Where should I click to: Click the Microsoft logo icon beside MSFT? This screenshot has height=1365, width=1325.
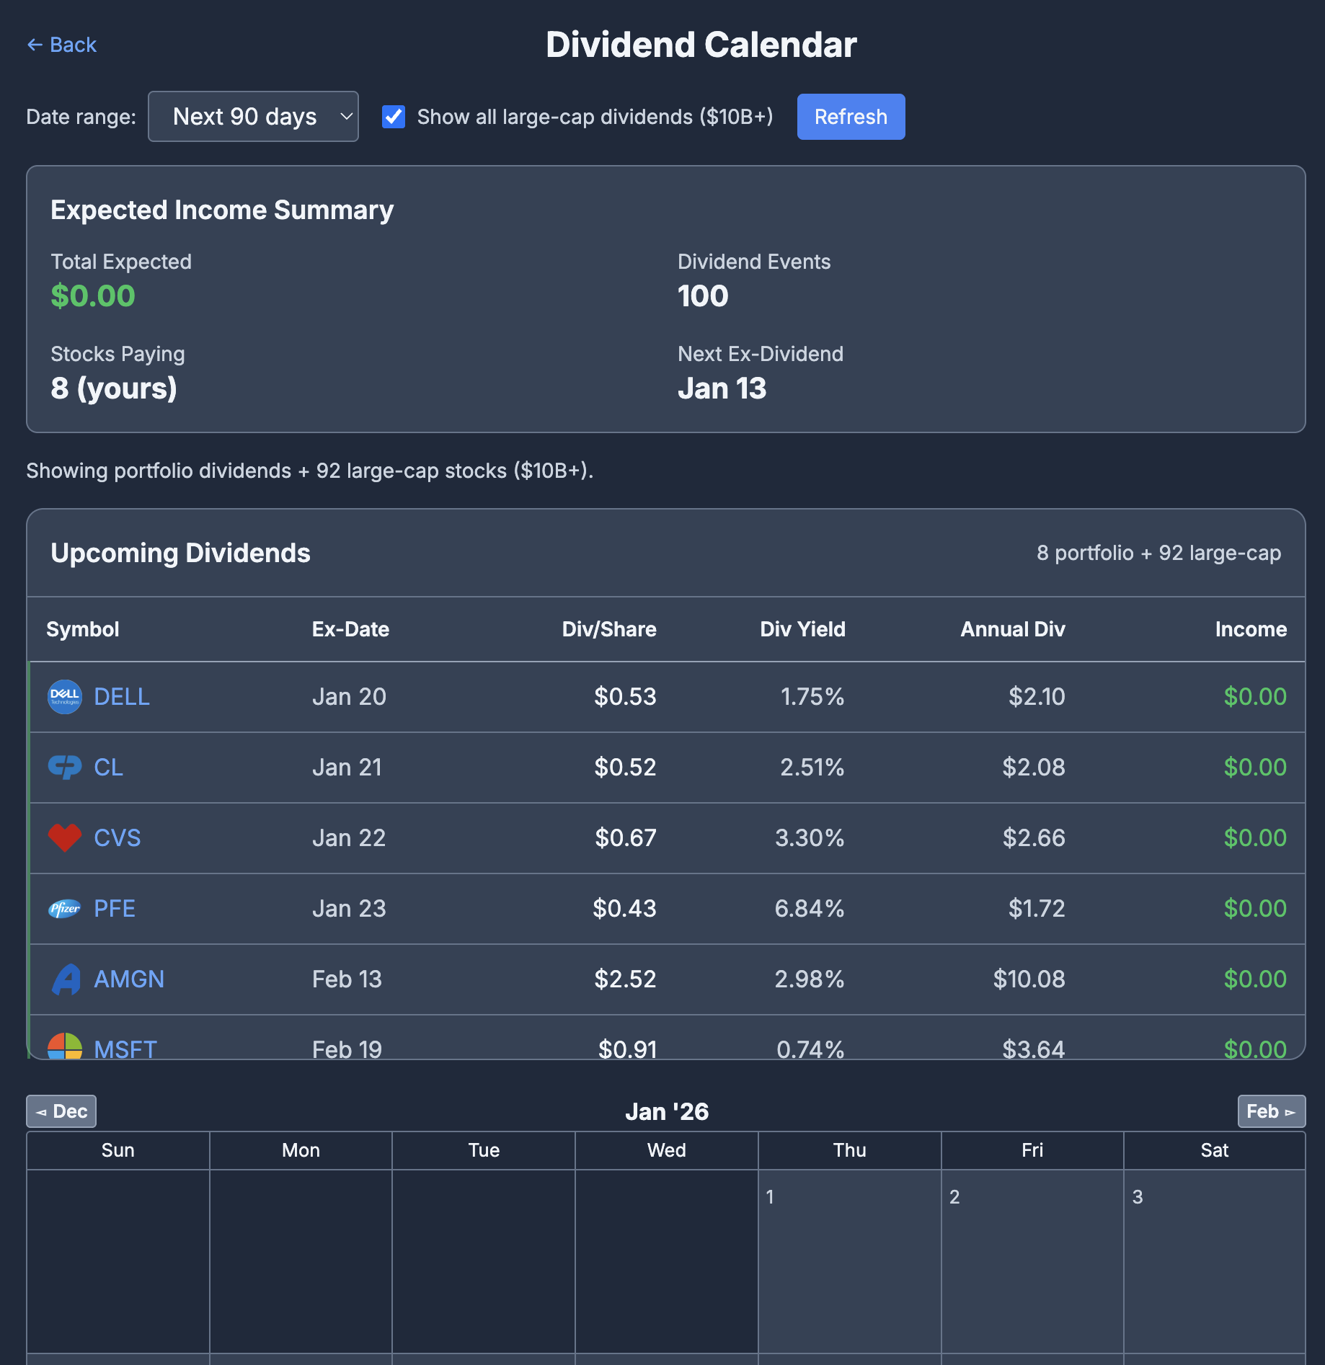pos(65,1046)
